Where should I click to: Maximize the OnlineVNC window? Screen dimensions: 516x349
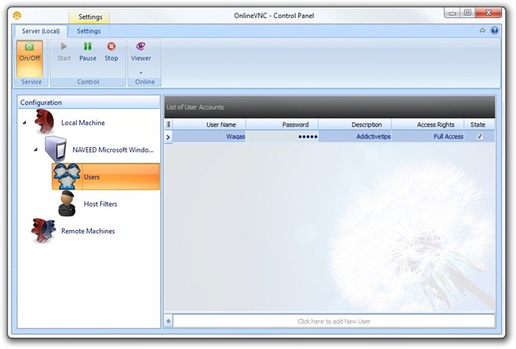coord(468,13)
